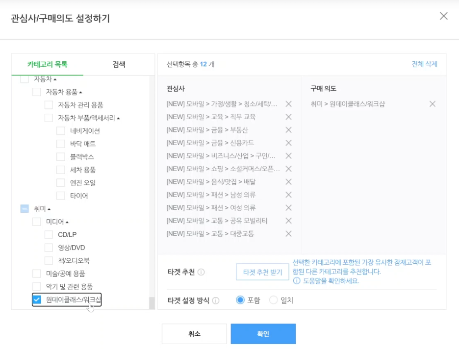
Task: Select the 일치 radio option
Action: [x=274, y=300]
